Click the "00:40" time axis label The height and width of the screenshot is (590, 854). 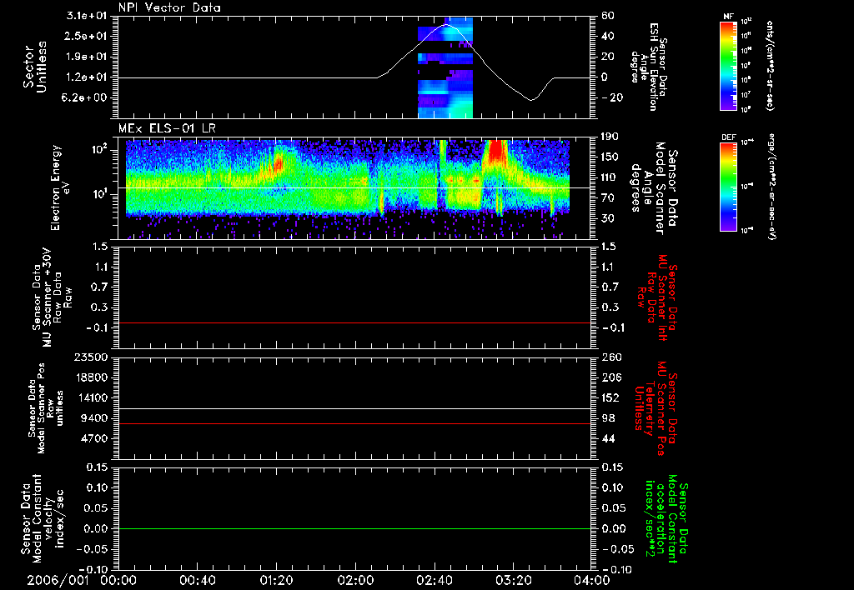click(x=197, y=580)
